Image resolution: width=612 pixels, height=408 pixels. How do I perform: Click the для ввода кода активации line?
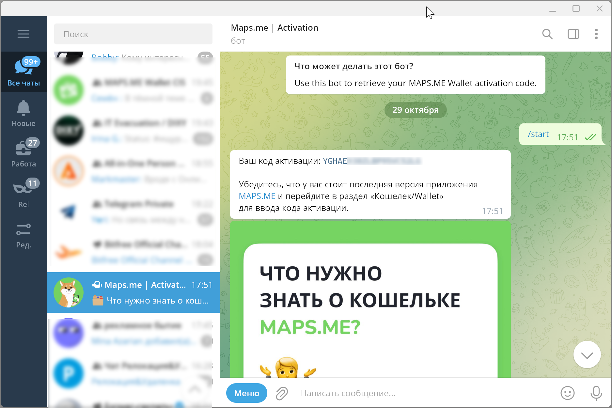(293, 208)
